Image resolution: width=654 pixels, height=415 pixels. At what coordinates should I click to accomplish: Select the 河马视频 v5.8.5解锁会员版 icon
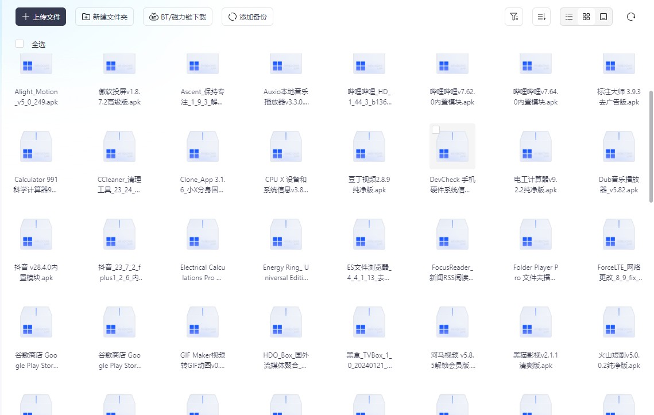click(452, 323)
